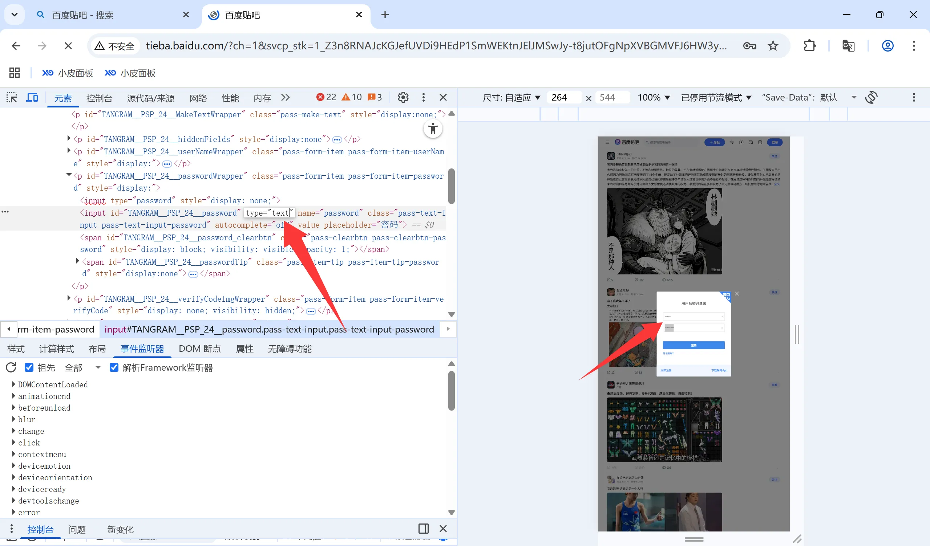The height and width of the screenshot is (546, 930).
Task: Show more DevTools tabs chevron
Action: (x=285, y=97)
